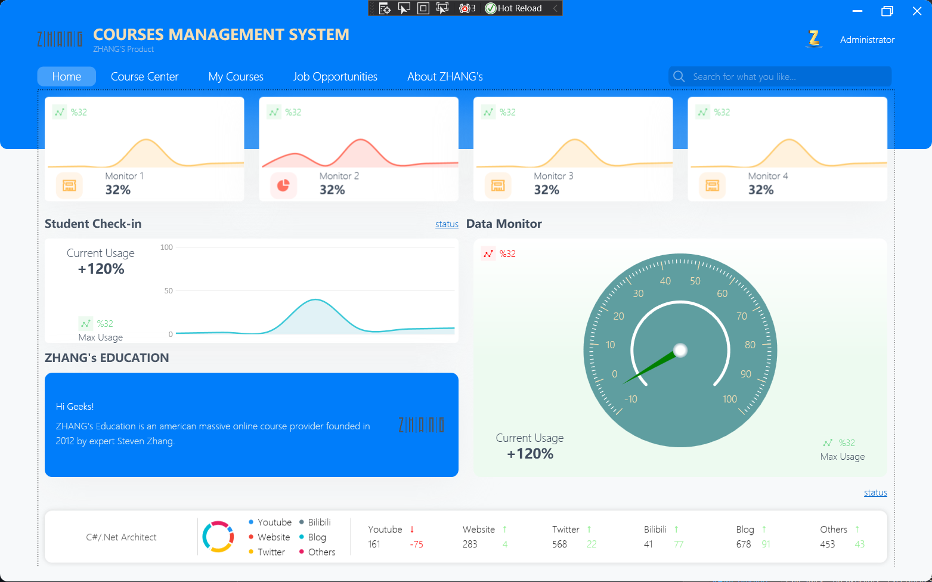The image size is (932, 582).
Task: Click the Monitor 2 red area chart
Action: 360,153
